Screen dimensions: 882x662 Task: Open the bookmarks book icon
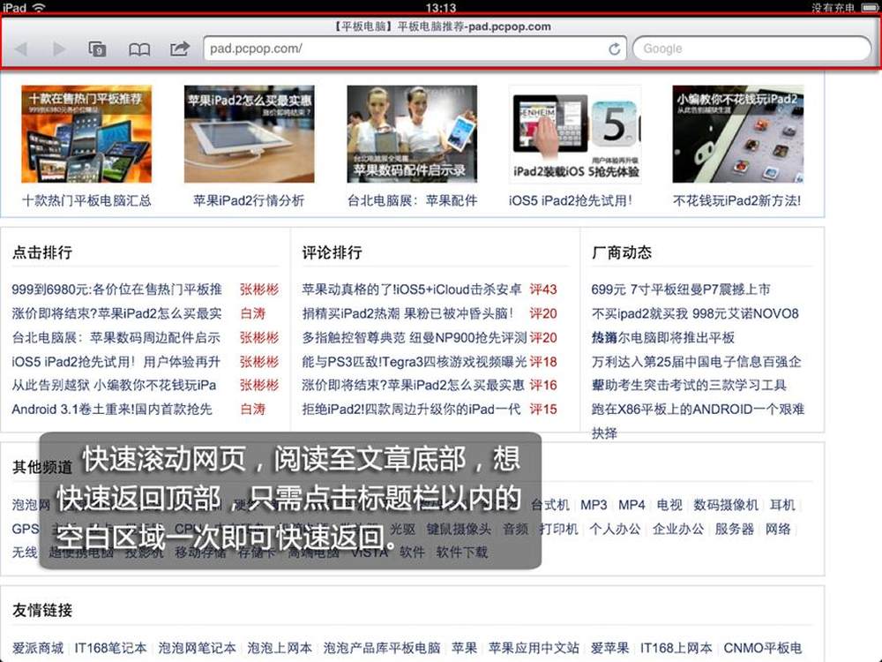139,49
